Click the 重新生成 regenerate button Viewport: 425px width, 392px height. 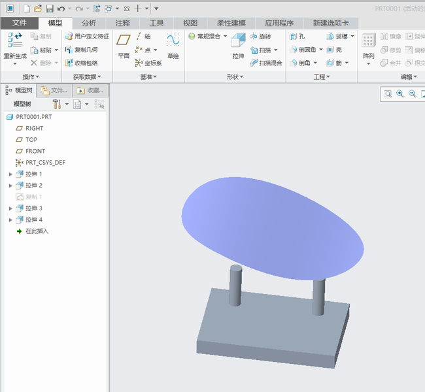tap(15, 49)
